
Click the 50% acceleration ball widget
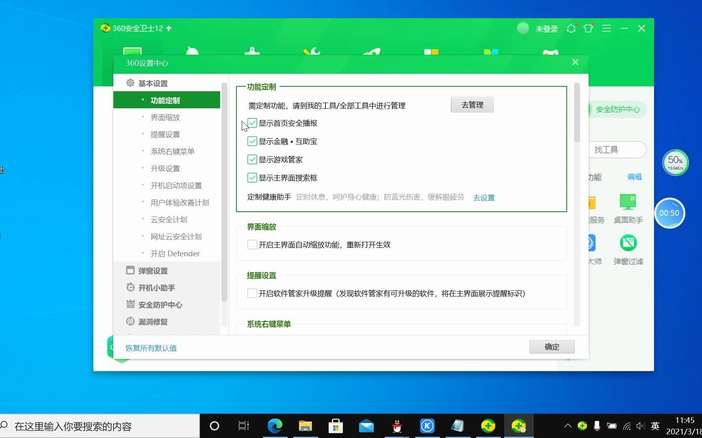(x=675, y=163)
